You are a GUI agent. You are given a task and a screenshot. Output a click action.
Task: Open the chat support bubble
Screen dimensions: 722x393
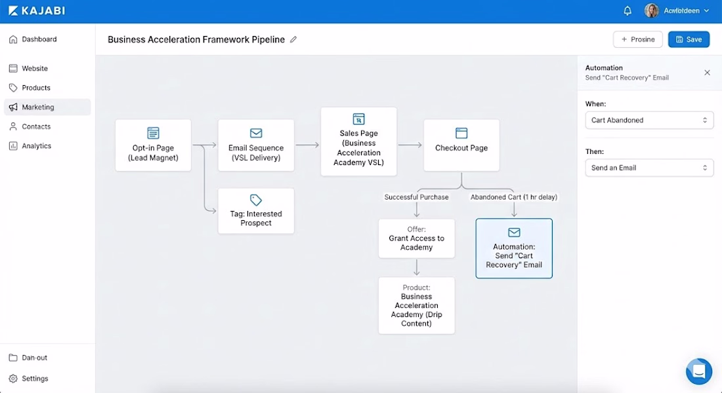click(x=698, y=371)
